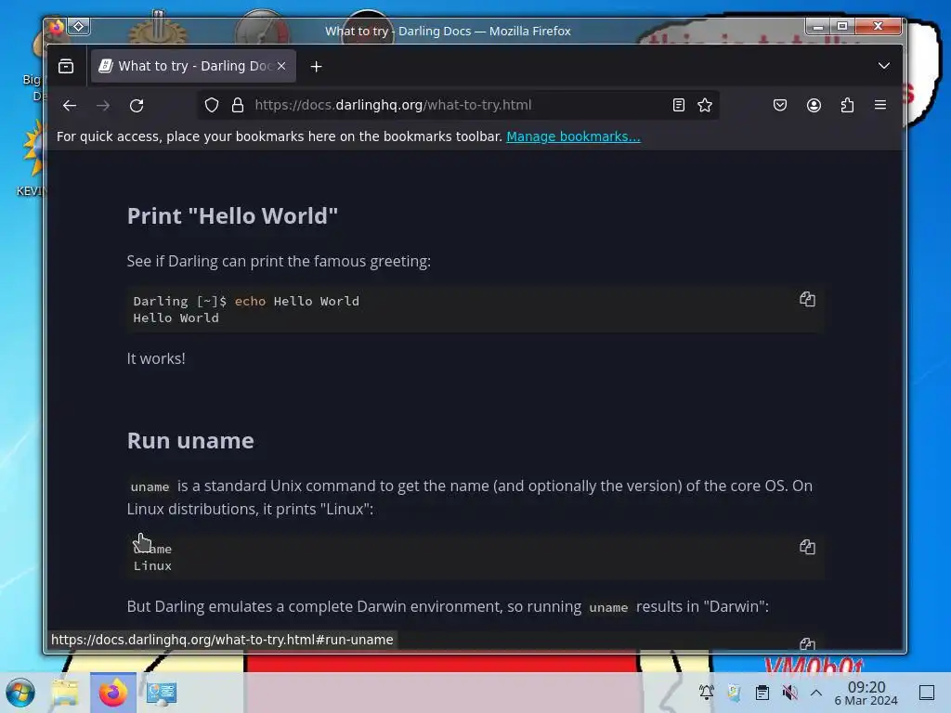Open the updates tray icon

coord(735,693)
